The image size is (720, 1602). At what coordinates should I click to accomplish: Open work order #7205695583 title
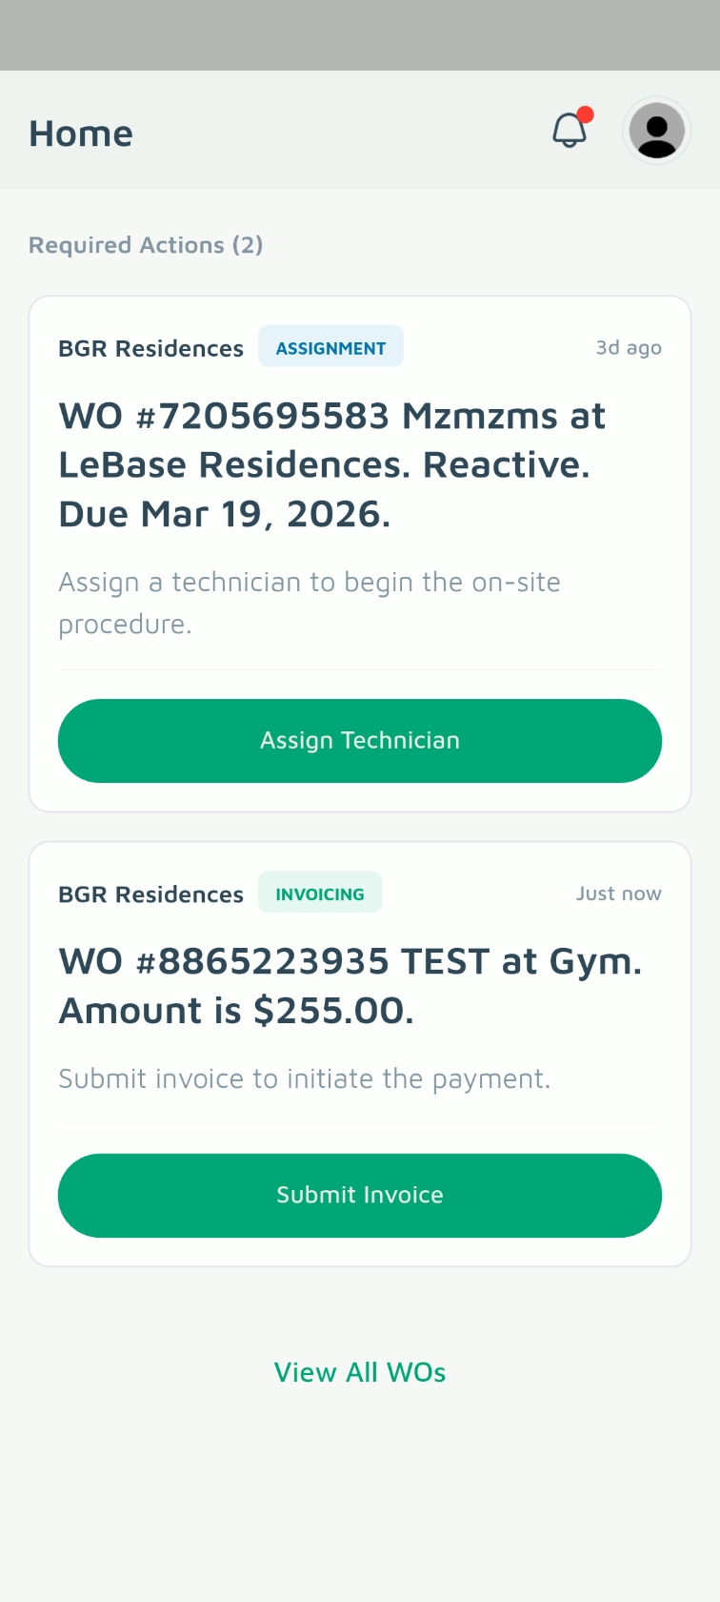coord(331,464)
